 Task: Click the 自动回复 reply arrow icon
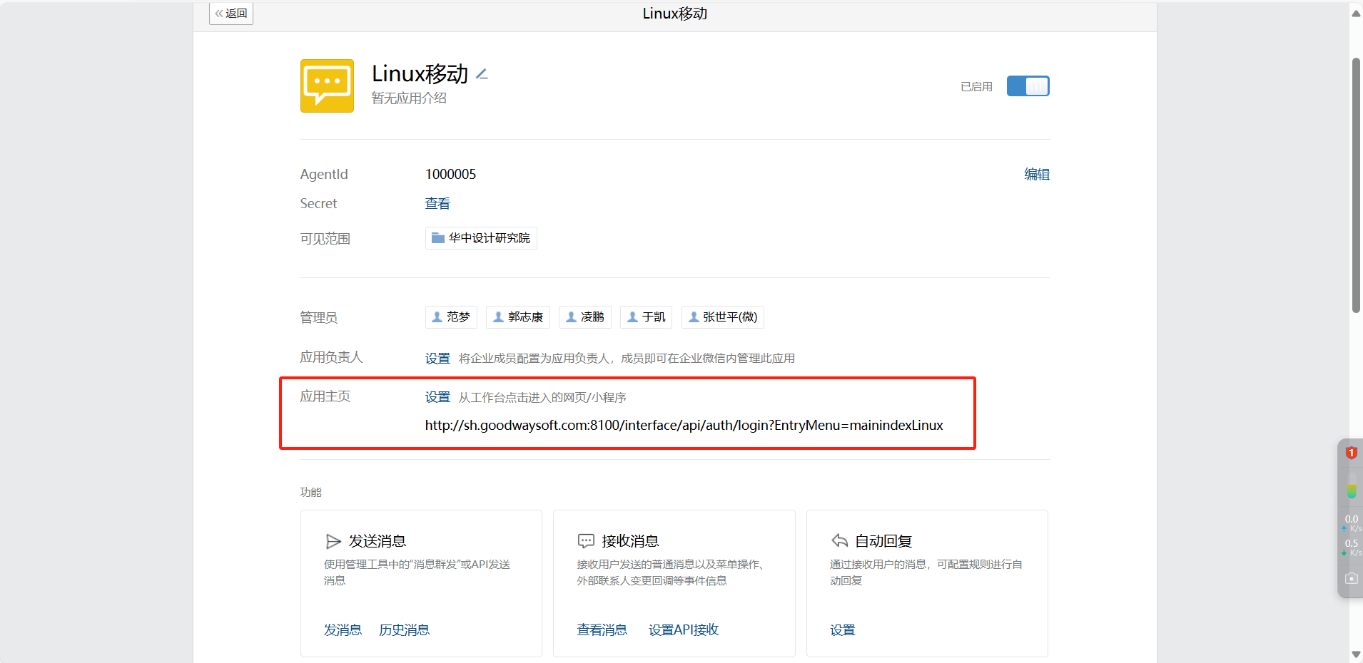point(839,540)
